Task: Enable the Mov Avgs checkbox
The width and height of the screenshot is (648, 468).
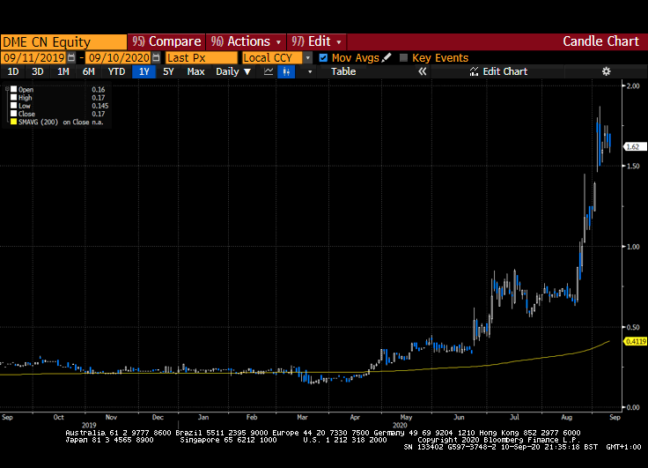Action: (323, 57)
